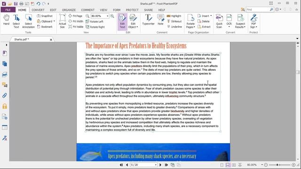Start a Quick Scan

[x=219, y=21]
